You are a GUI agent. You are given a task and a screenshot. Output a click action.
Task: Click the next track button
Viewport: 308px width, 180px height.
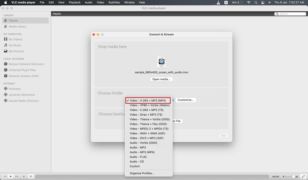tap(17, 176)
